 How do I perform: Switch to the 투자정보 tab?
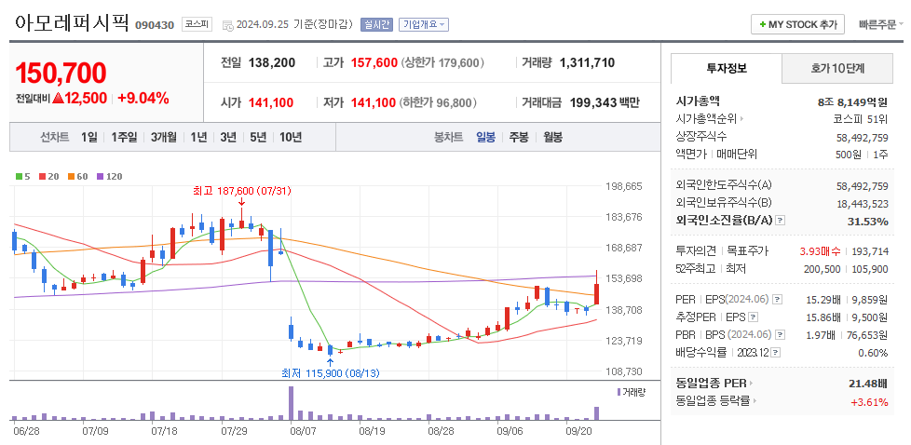pos(727,69)
